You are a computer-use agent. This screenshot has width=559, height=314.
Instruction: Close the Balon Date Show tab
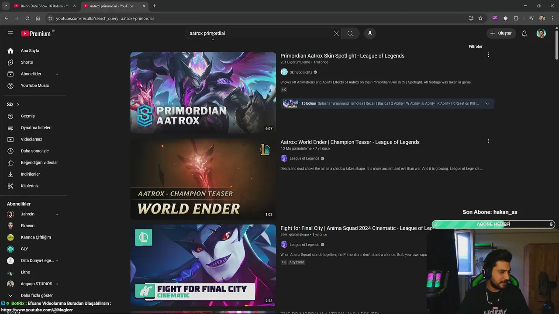[x=74, y=6]
